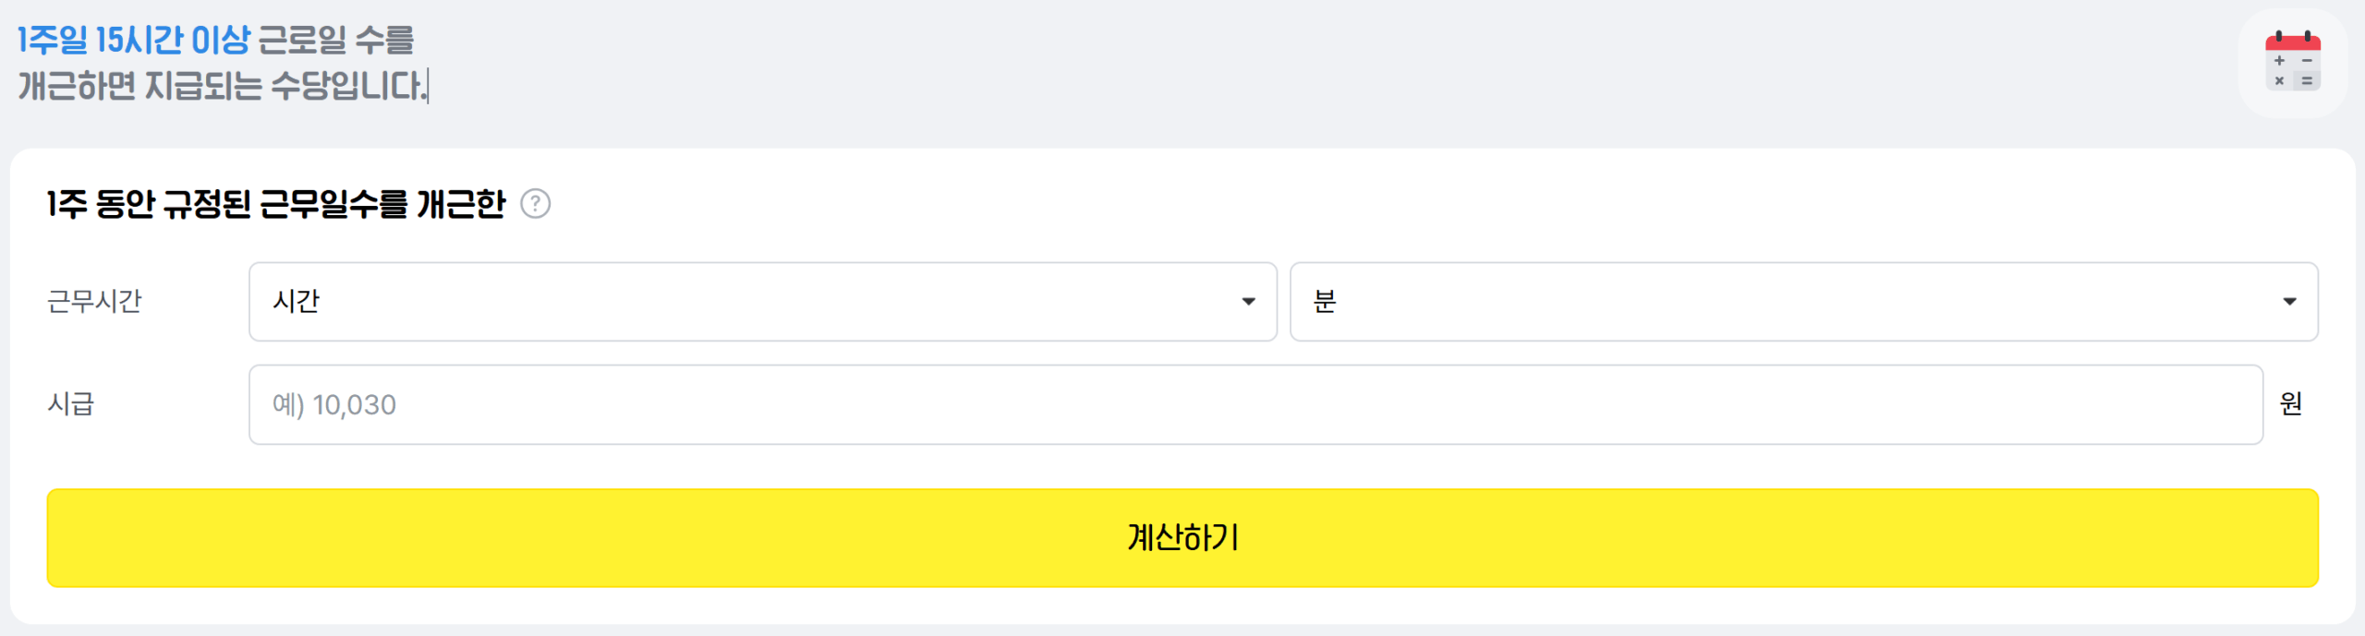Screen dimensions: 2365x636
Task: Click the 원 currency unit label
Action: coord(2290,404)
